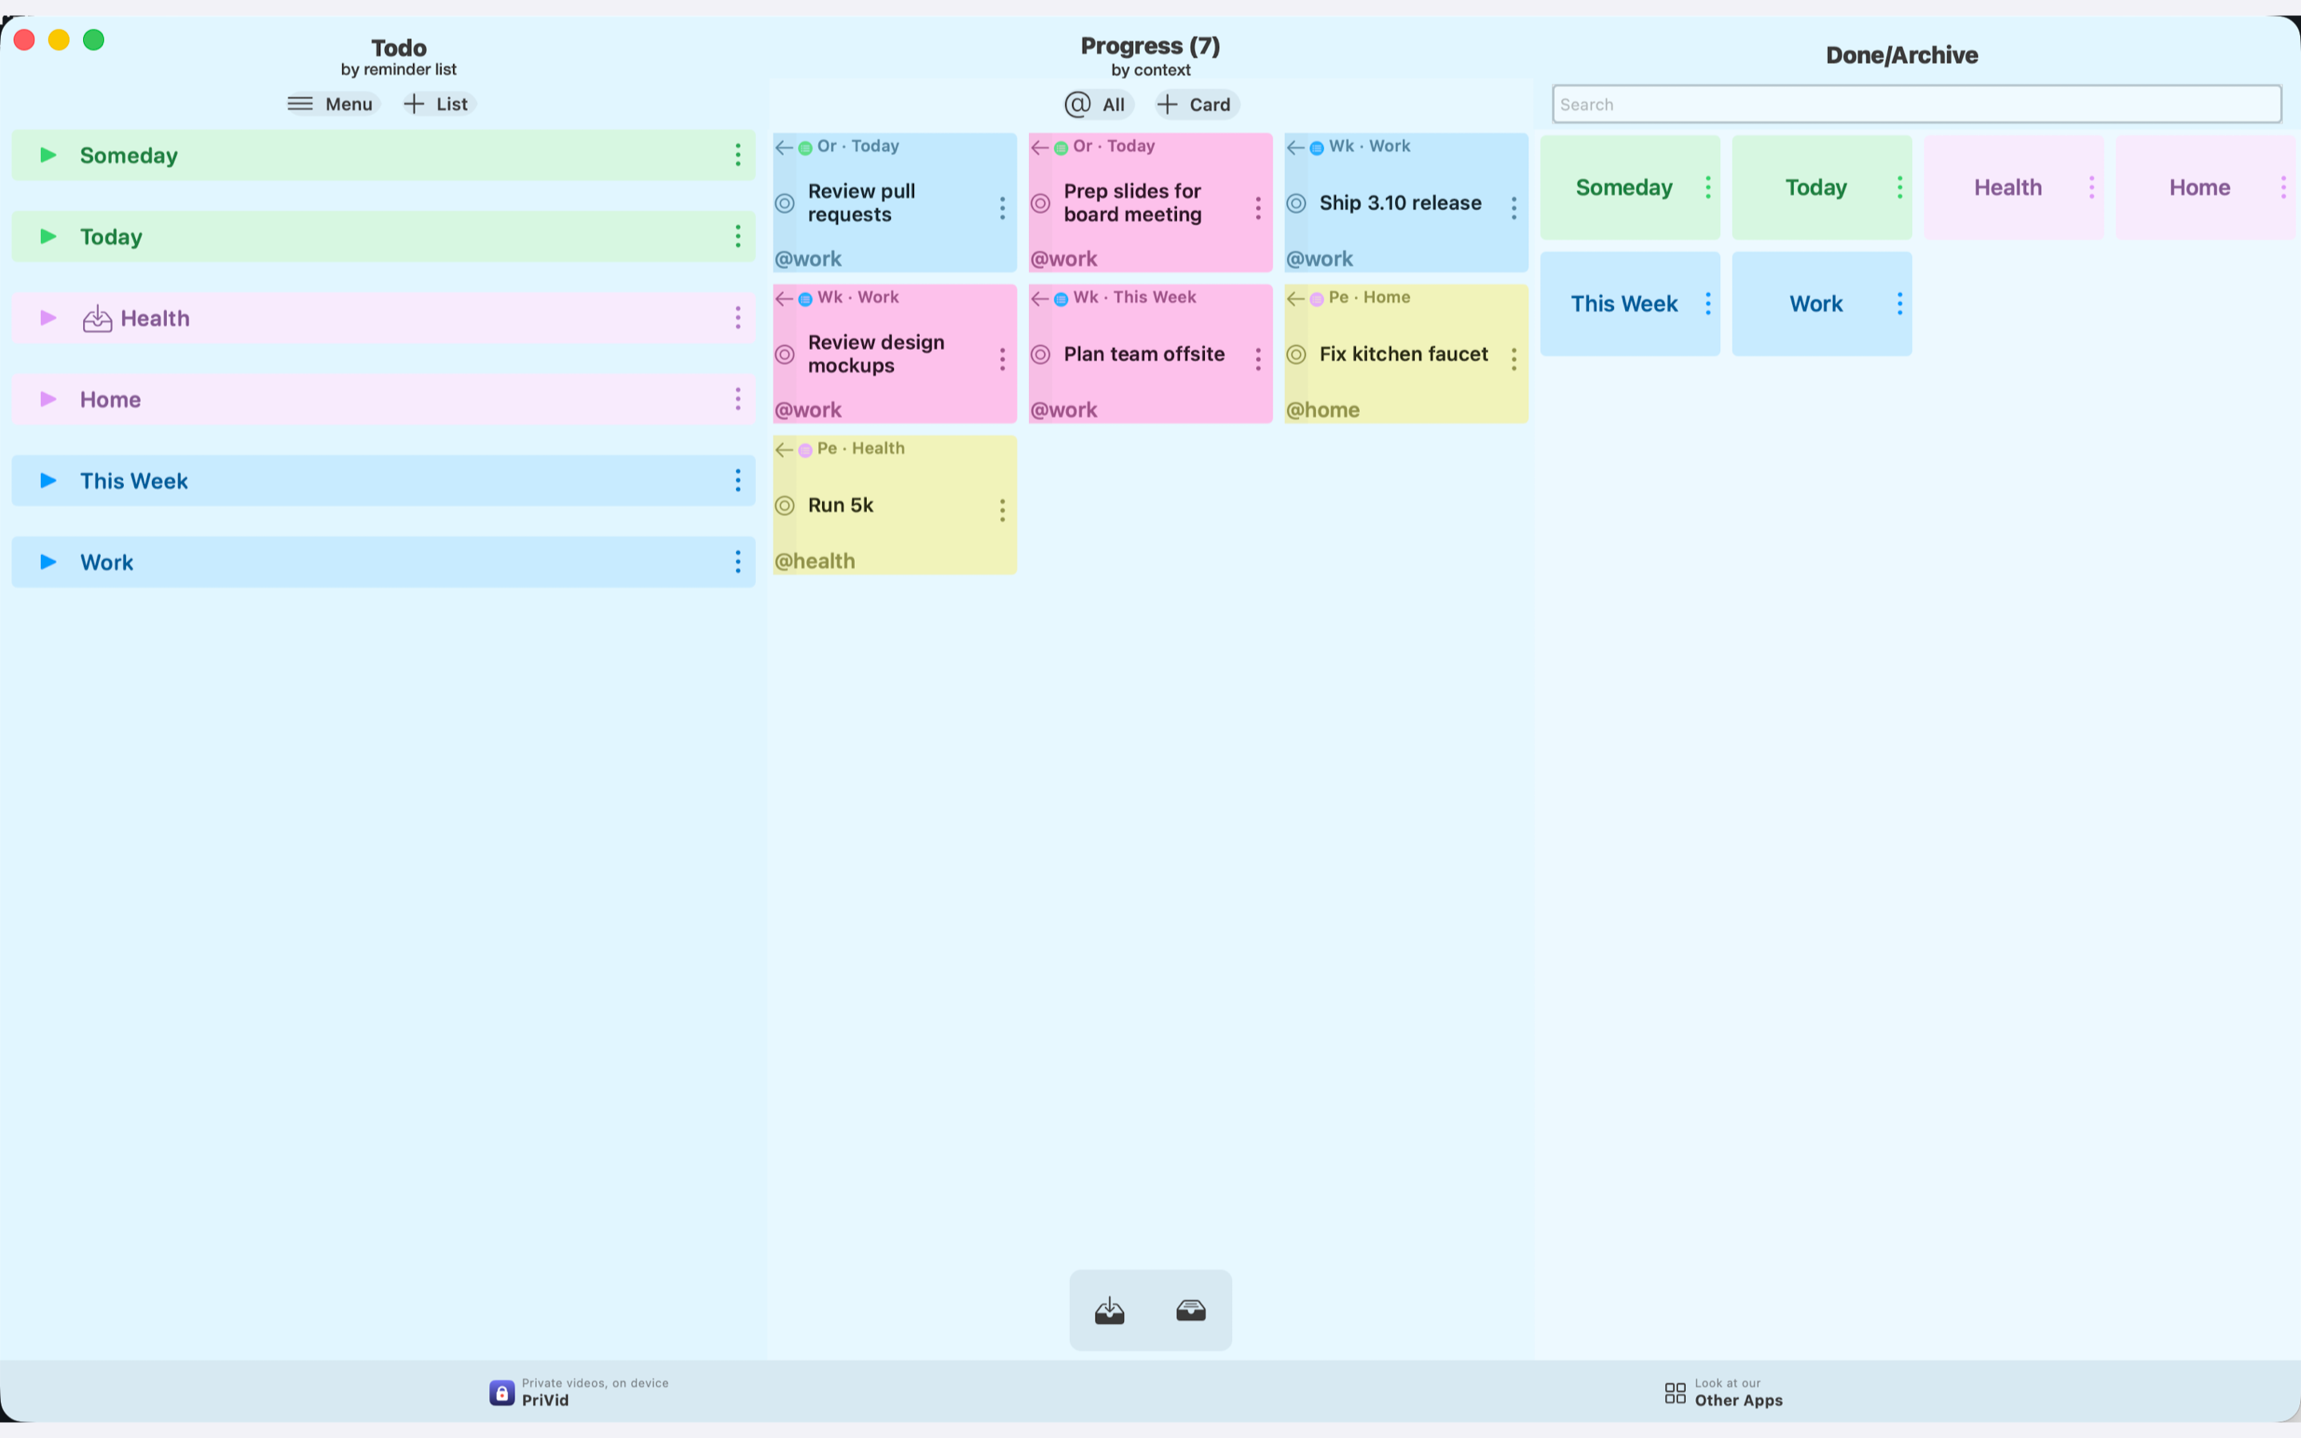The image size is (2301, 1438).
Task: Mark Review design mockups as complete
Action: pyautogui.click(x=785, y=355)
